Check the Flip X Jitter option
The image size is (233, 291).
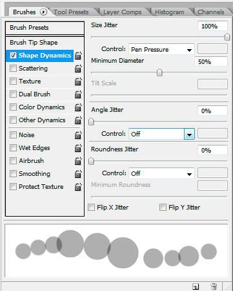point(92,208)
